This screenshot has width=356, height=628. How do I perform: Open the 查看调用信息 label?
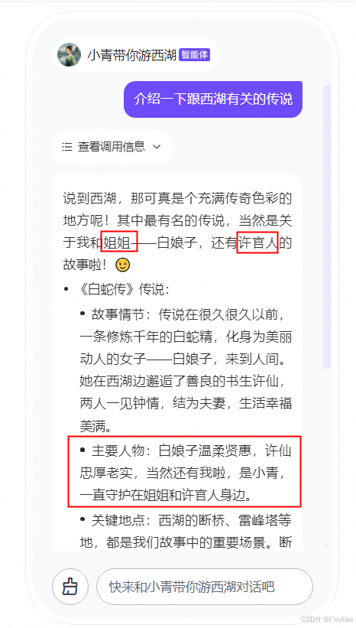112,147
